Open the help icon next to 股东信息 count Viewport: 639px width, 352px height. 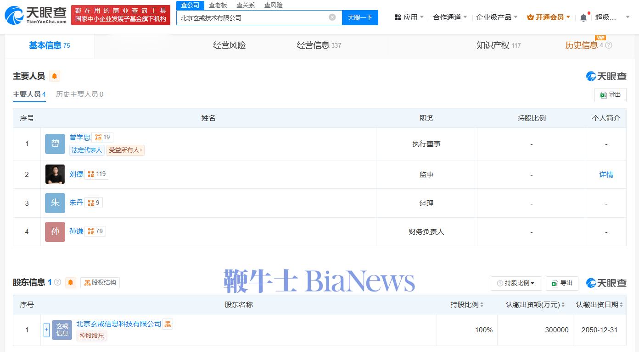tap(58, 282)
